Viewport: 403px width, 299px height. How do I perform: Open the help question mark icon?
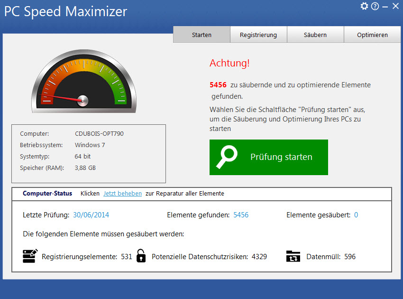pyautogui.click(x=375, y=6)
